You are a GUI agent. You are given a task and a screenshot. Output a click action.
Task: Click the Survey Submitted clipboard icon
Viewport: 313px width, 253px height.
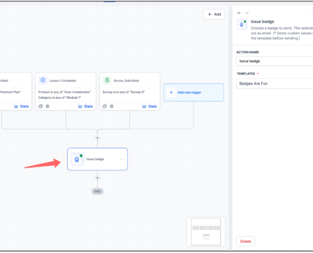tap(107, 80)
